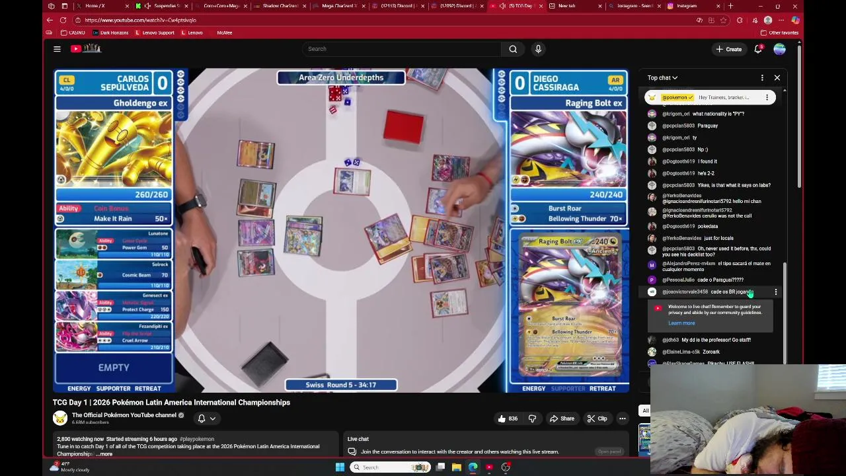Open the Windows Start menu
The image size is (846, 476).
(340, 467)
